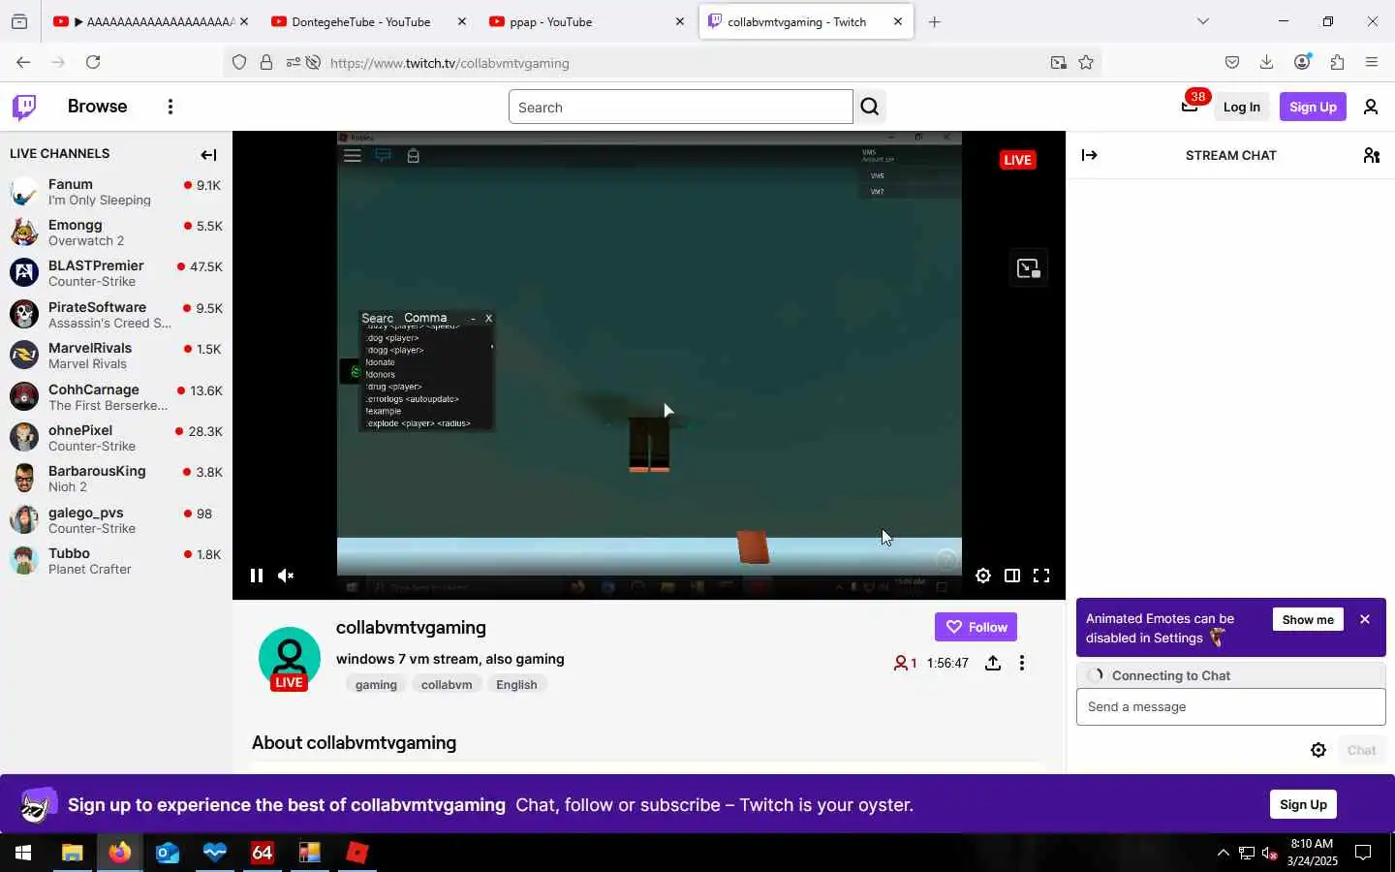Bookmark this page with the star
The height and width of the screenshot is (872, 1395).
tap(1086, 63)
